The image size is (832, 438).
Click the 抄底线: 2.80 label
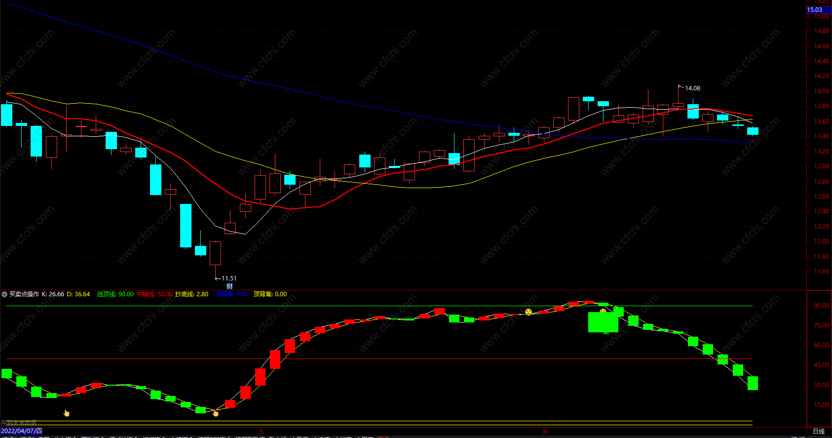[x=192, y=294]
